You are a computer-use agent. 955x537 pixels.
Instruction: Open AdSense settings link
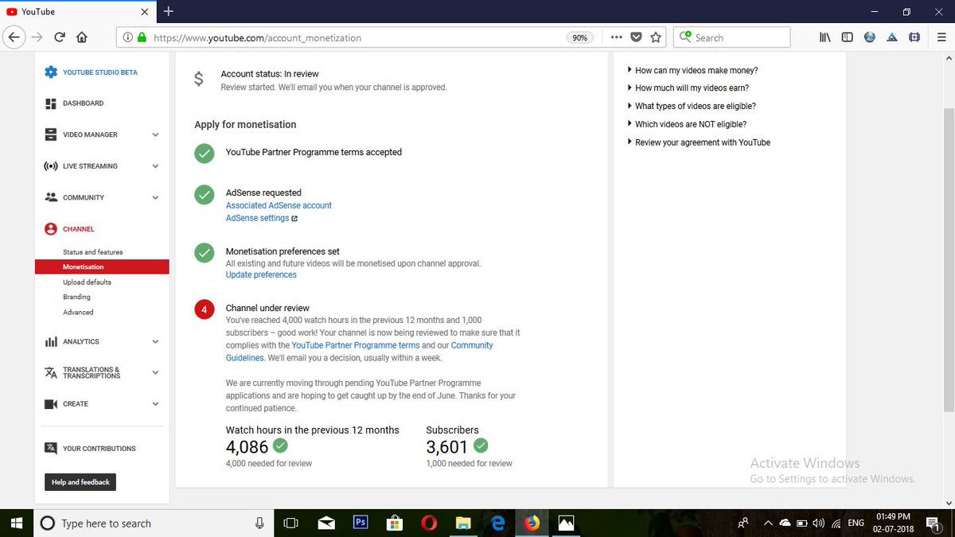[257, 218]
